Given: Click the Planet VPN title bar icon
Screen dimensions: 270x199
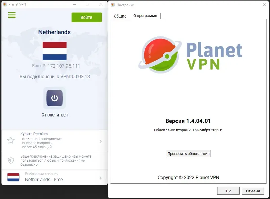Looking at the screenshot, I should point(5,4).
